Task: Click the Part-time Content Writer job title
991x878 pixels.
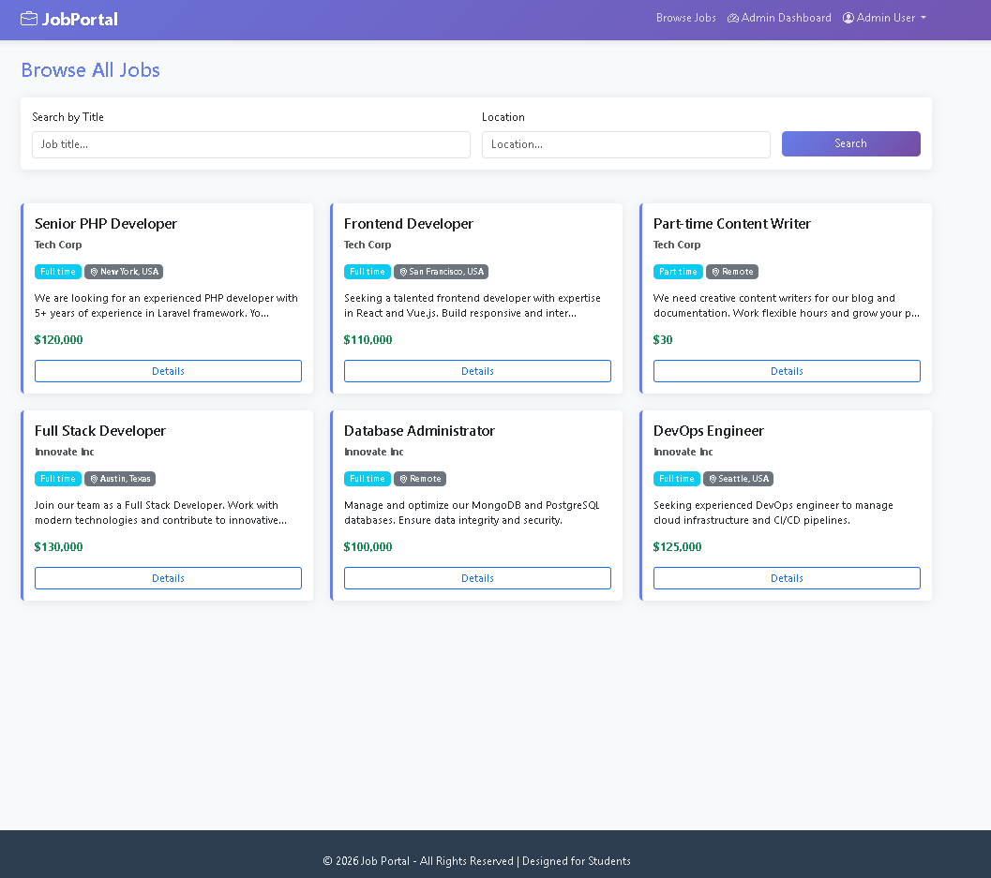Action: [732, 224]
